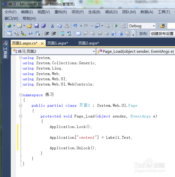Open the 生成(B) menu
Image resolution: width=175 pixels, height=177 pixels.
[94, 12]
